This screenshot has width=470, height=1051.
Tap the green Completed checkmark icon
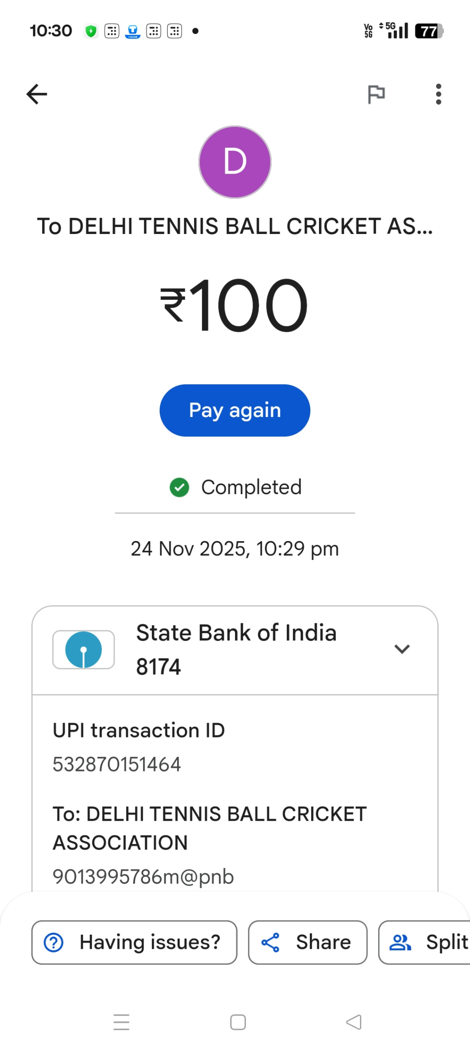coord(179,487)
